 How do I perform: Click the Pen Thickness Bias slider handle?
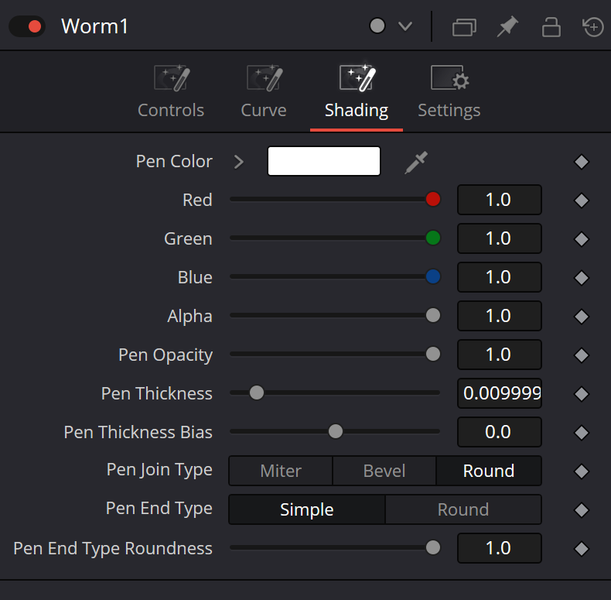tap(336, 431)
